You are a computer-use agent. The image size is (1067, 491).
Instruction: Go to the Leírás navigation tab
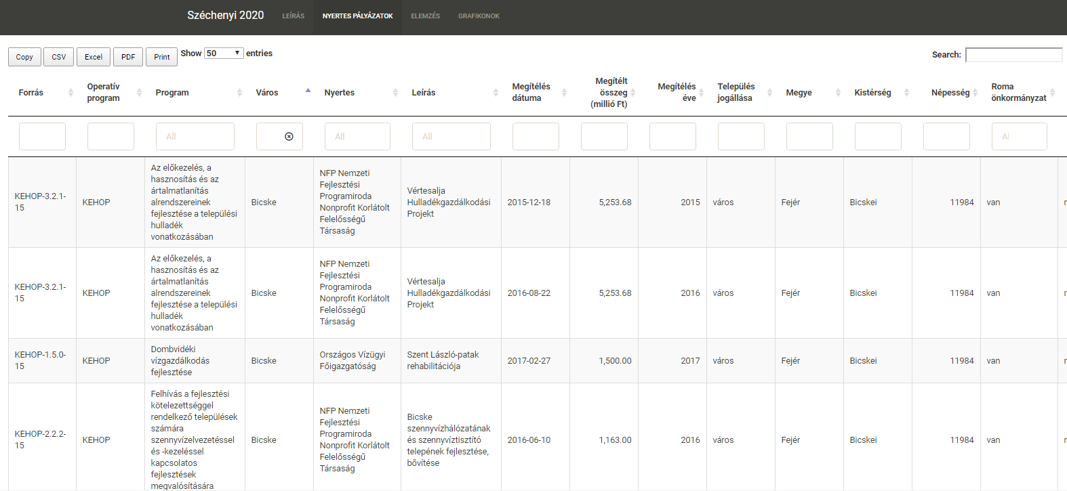coord(293,16)
